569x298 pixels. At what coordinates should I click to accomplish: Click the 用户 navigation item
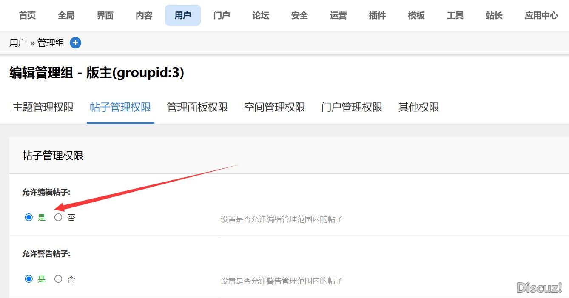183,16
